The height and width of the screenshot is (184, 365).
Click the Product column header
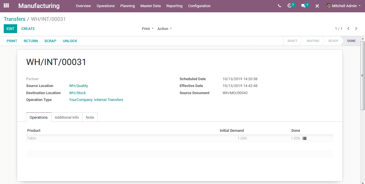(34, 131)
